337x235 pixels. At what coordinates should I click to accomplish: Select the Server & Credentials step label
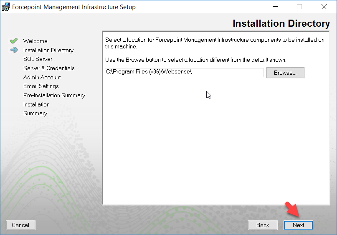click(49, 68)
